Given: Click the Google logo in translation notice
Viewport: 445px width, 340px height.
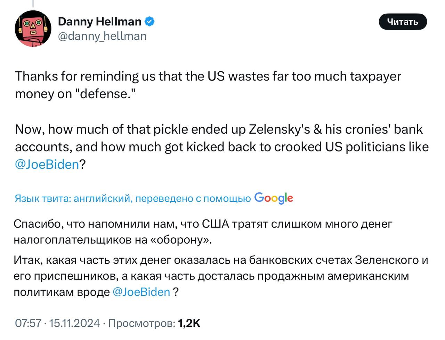Looking at the screenshot, I should [274, 198].
